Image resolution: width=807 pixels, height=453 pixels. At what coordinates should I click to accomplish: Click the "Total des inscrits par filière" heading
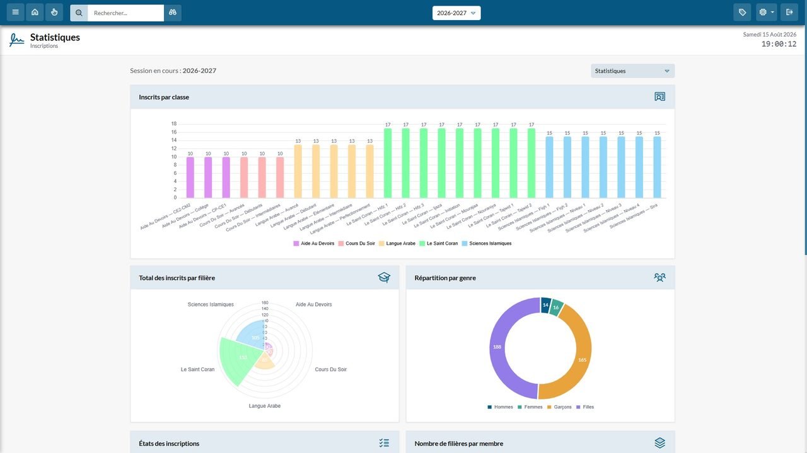coord(177,277)
